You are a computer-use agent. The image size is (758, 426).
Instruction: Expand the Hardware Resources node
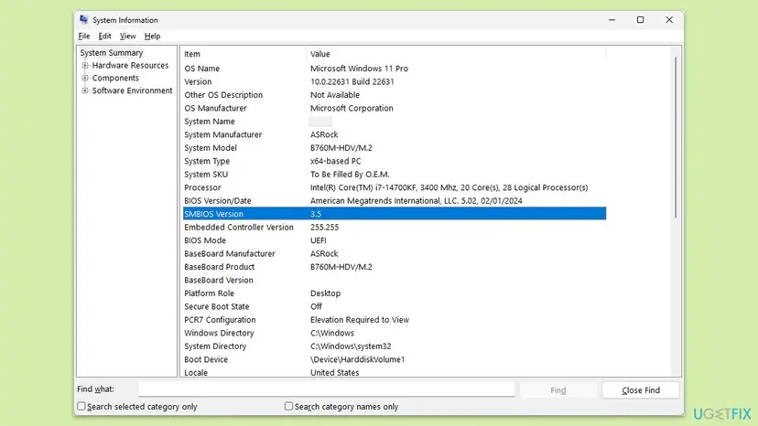click(x=85, y=65)
